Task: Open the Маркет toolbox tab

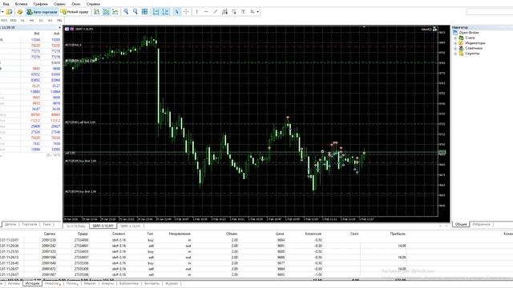Action: [x=90, y=283]
